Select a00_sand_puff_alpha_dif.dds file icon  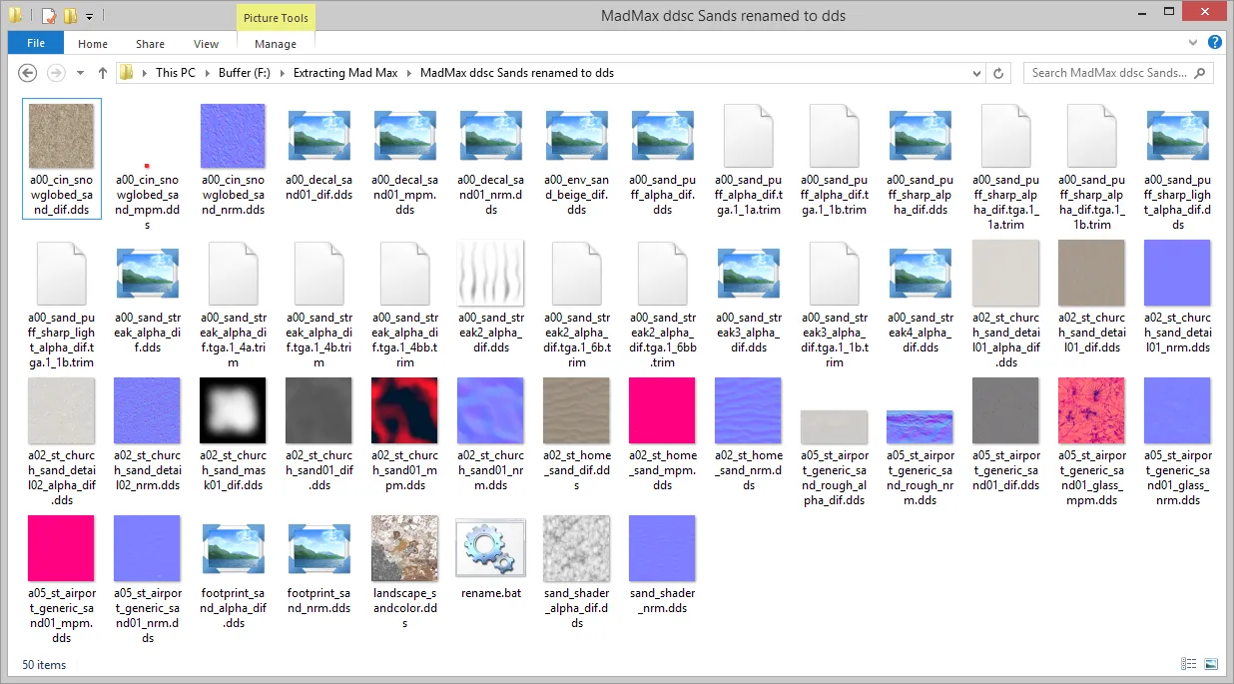coord(663,137)
